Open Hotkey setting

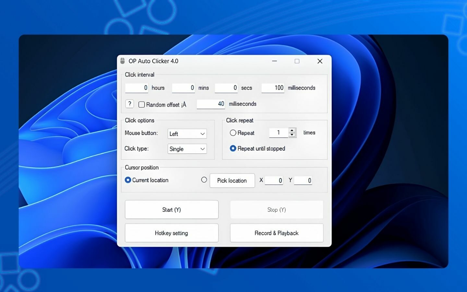[172, 233]
